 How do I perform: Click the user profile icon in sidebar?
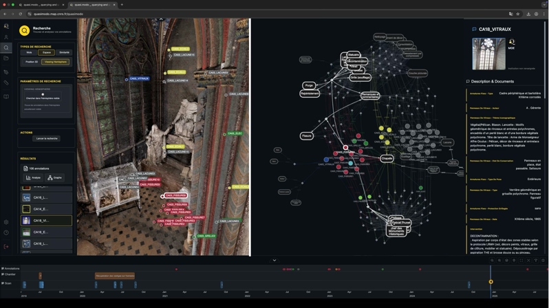pyautogui.click(x=6, y=37)
